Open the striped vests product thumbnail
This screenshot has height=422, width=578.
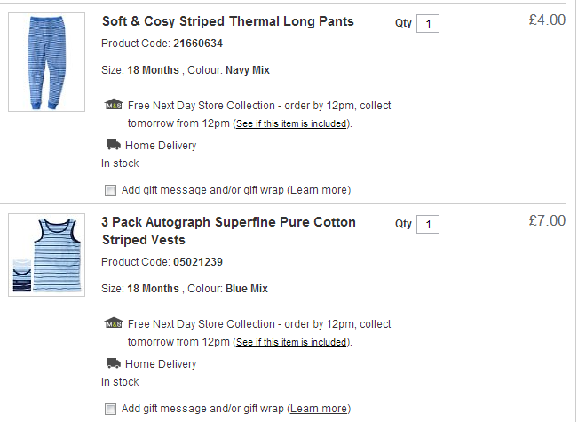click(46, 256)
